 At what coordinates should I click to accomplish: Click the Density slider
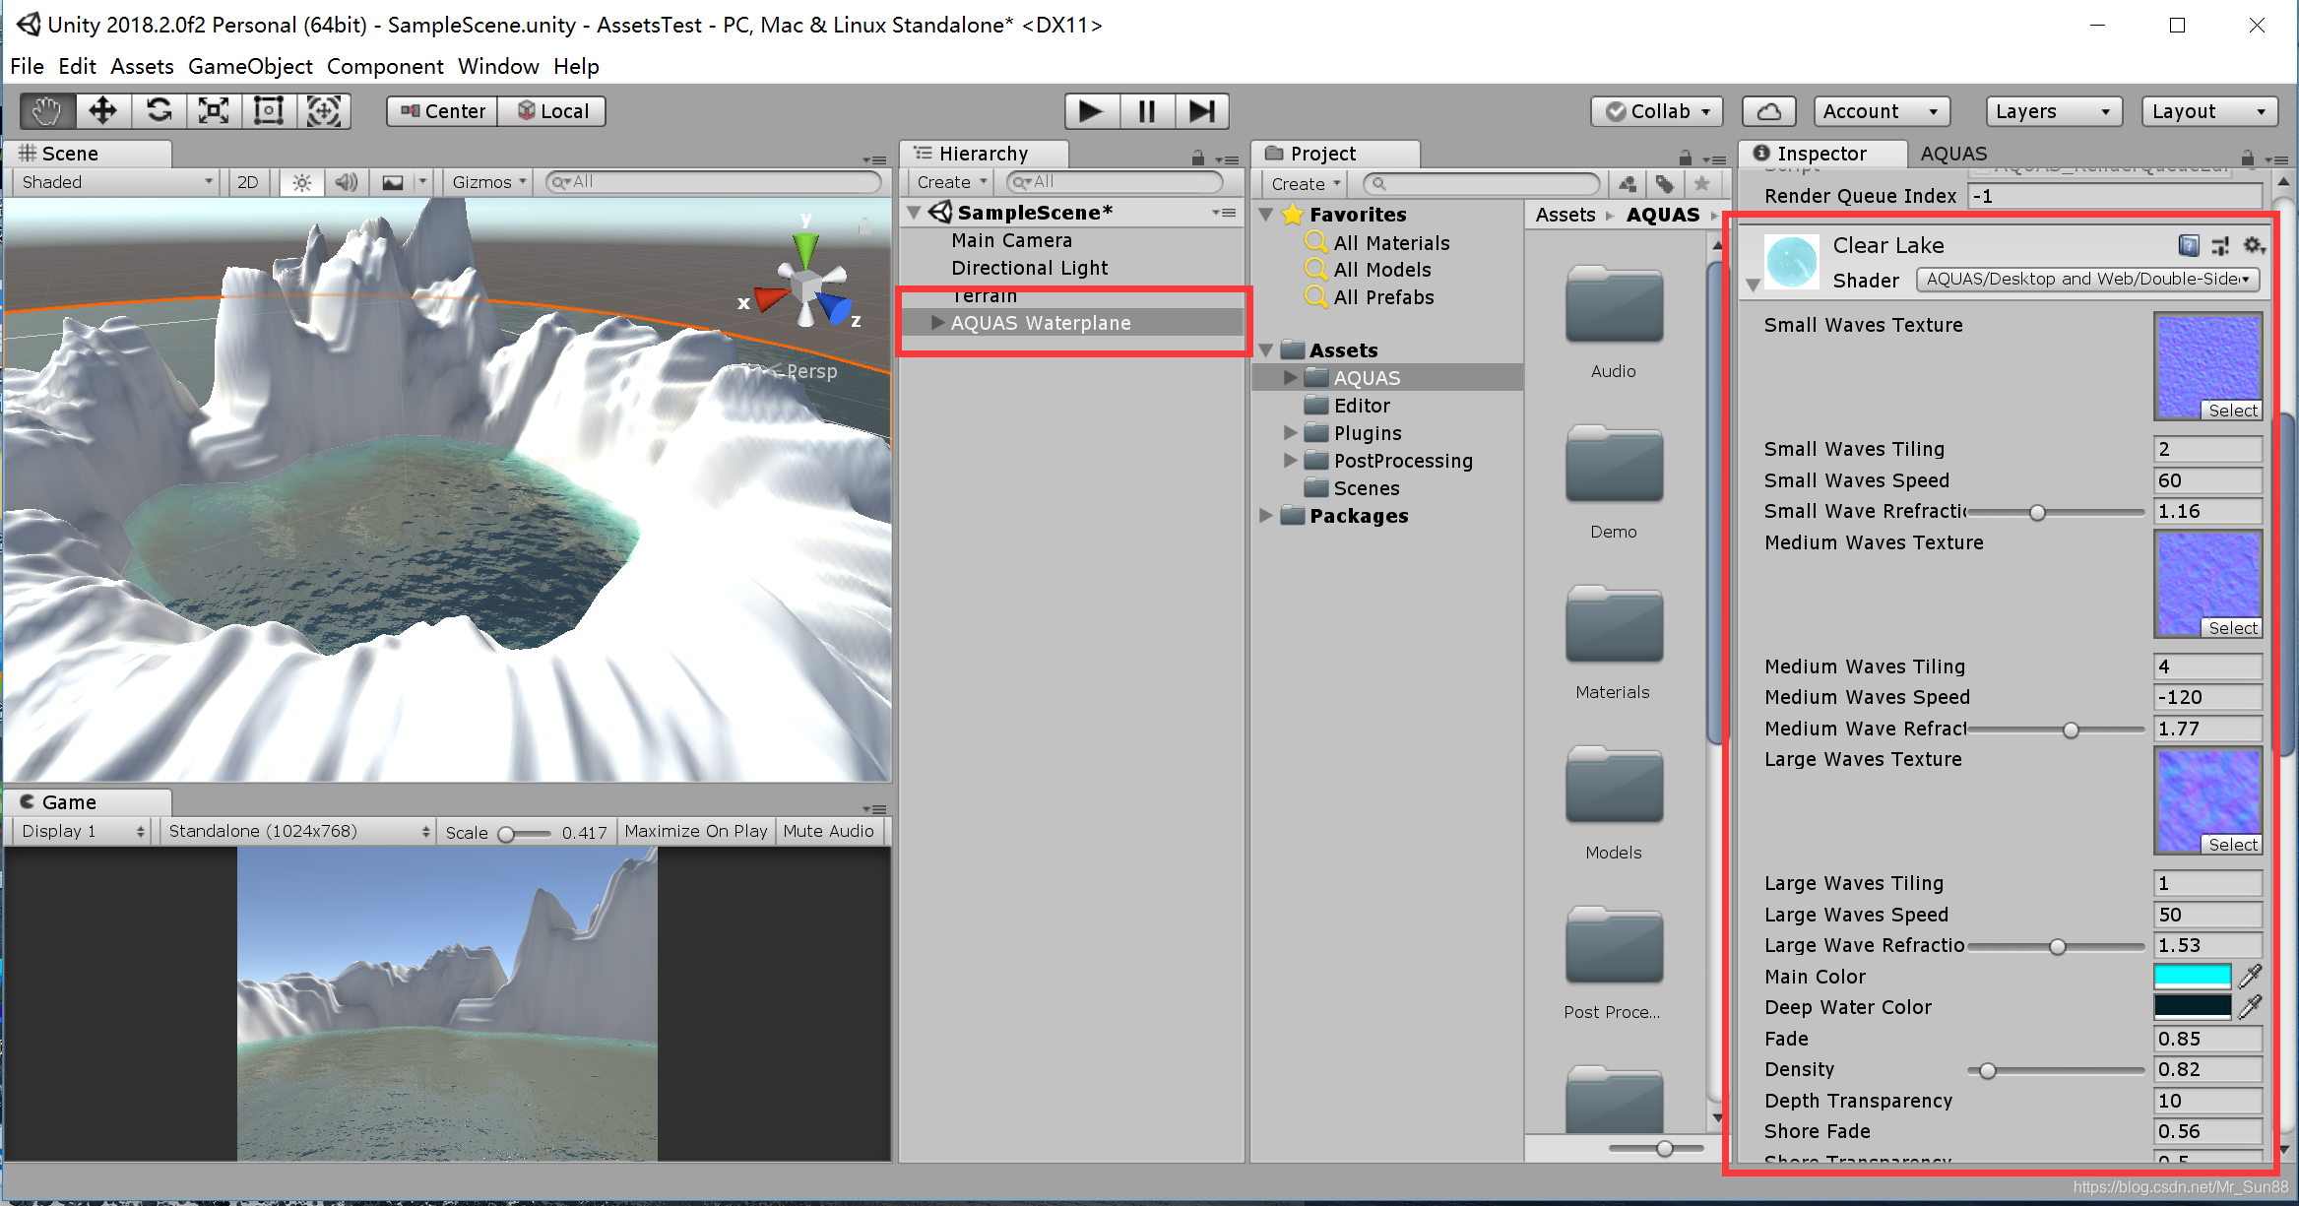[2056, 1070]
